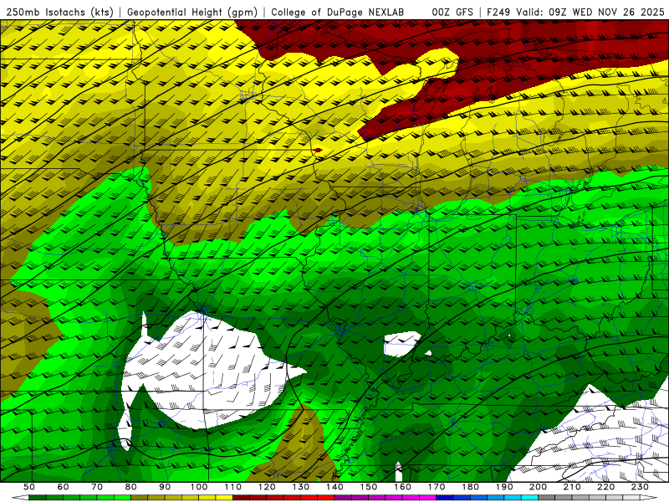Click the '110' label on the color scale
The width and height of the screenshot is (669, 502).
click(x=233, y=487)
